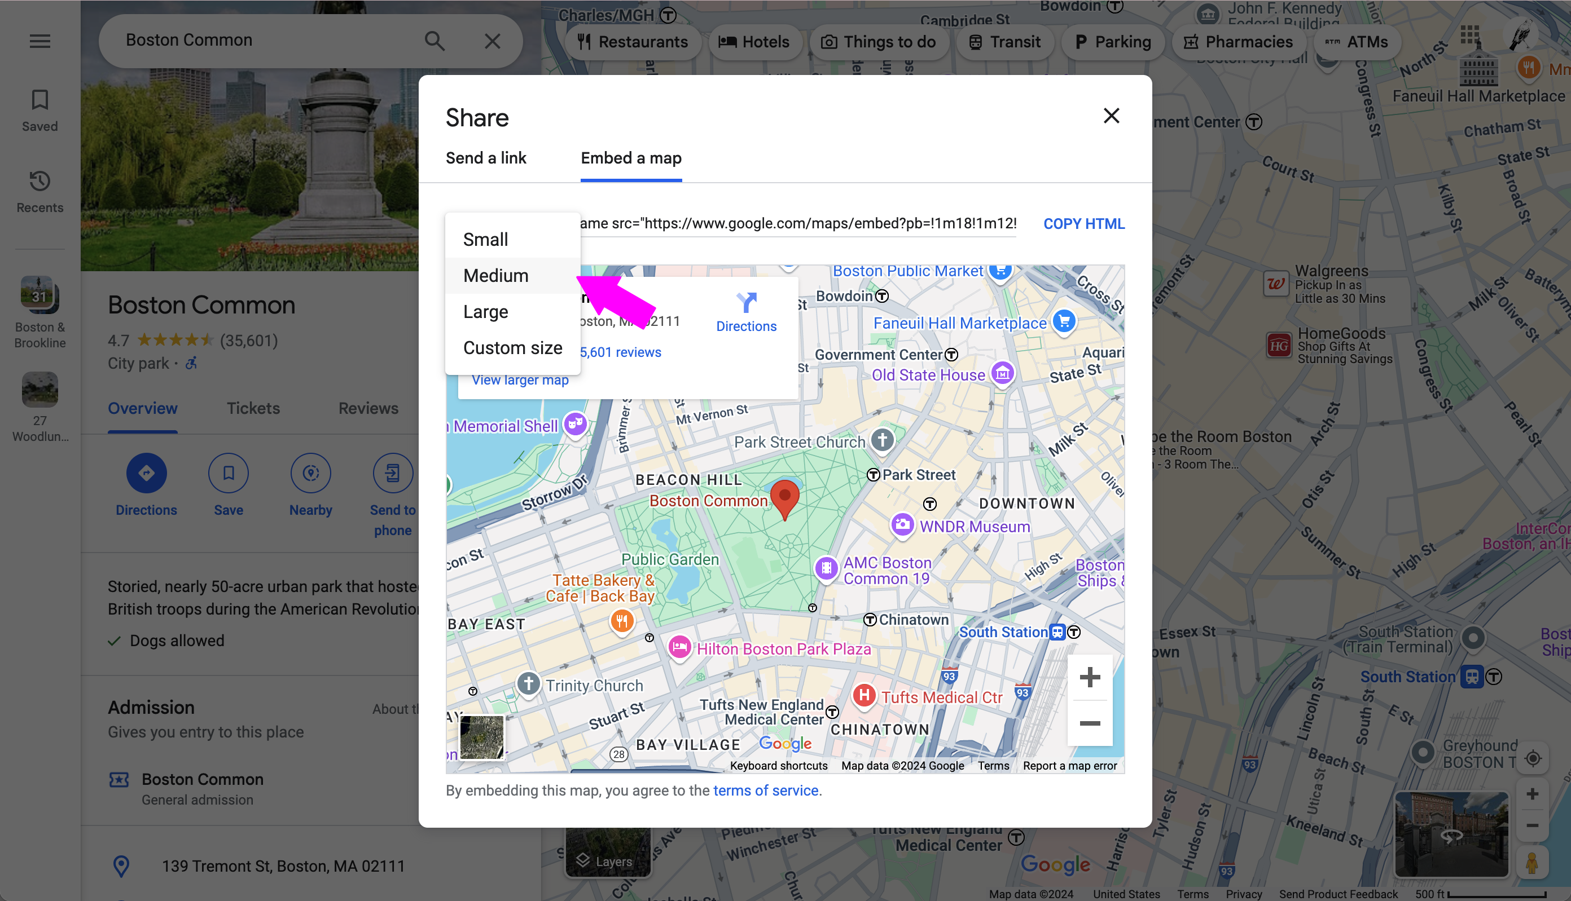Open the terms of service link
1571x901 pixels.
tap(766, 790)
